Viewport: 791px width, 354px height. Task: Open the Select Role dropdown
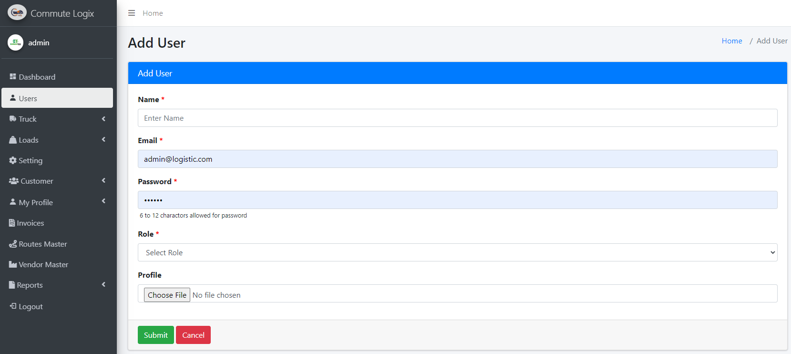pos(457,252)
